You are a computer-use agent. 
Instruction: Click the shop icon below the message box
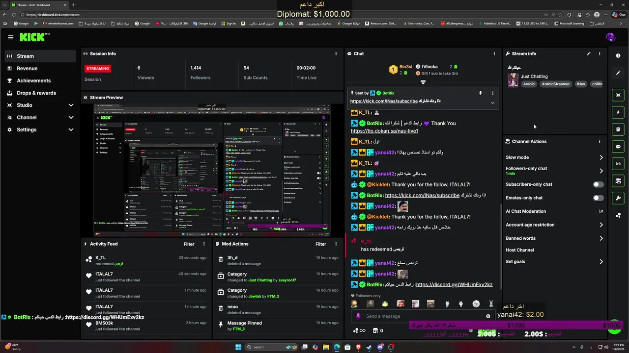coord(375,330)
